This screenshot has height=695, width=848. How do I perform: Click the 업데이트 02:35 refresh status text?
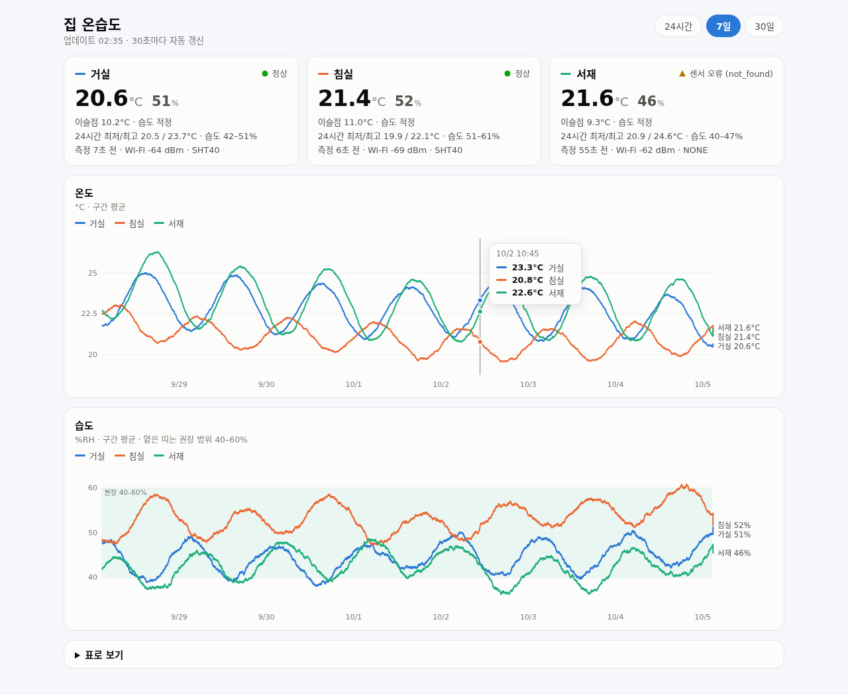point(134,40)
